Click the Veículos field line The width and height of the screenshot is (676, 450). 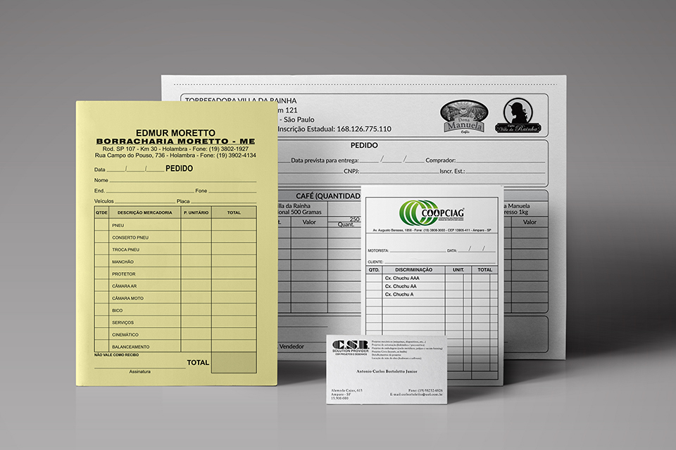coord(134,201)
